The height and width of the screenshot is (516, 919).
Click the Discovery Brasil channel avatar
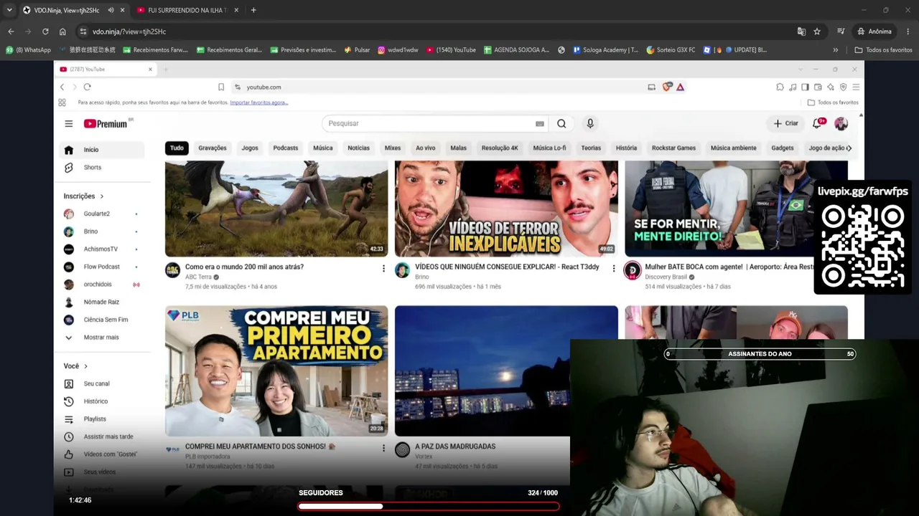tap(632, 271)
